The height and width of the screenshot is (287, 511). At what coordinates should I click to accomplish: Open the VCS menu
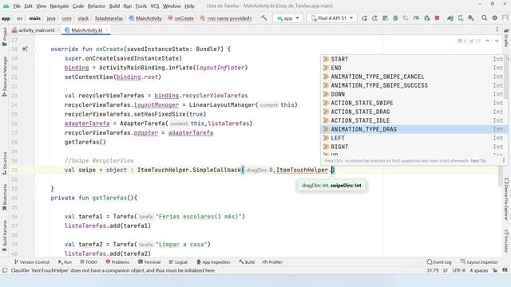155,6
